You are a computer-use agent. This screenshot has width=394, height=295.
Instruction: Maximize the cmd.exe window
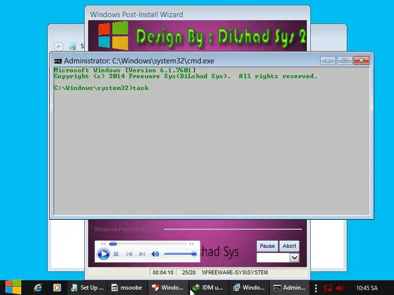click(x=344, y=60)
